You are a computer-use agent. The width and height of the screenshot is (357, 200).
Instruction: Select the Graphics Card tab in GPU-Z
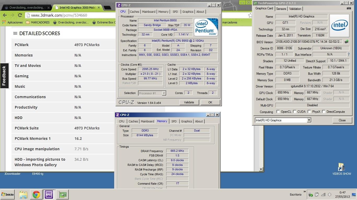coord(264,8)
